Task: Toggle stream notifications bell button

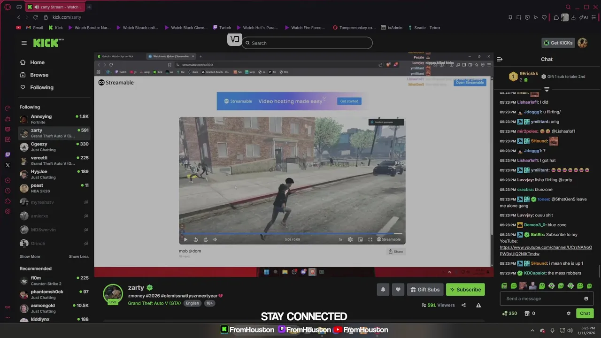Action: (383, 290)
